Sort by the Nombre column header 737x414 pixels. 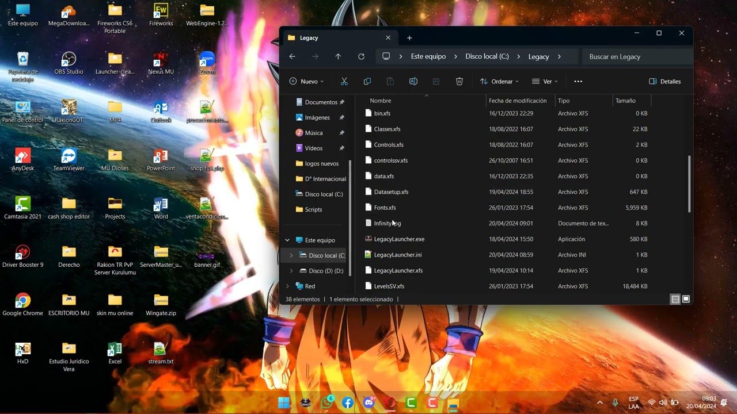pos(426,101)
